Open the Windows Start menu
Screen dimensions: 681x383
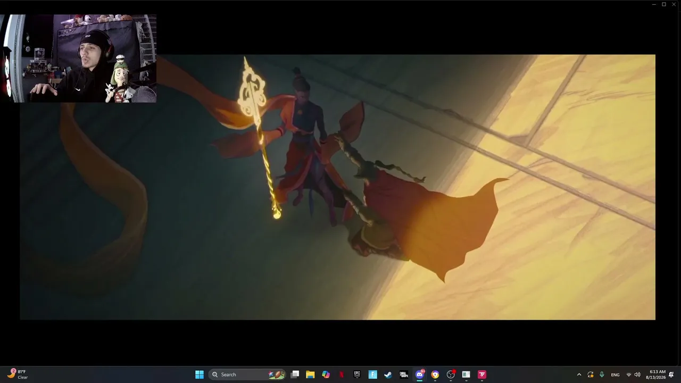200,374
